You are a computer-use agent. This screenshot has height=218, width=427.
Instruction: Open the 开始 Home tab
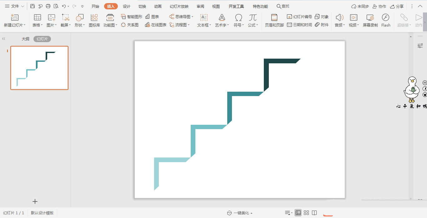click(95, 6)
